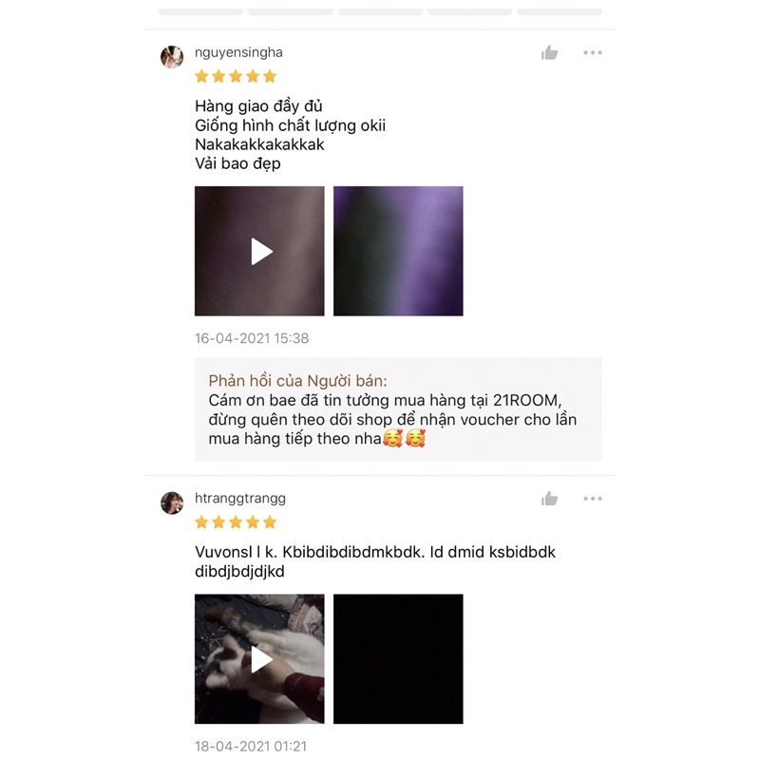Image resolution: width=760 pixels, height=760 pixels.
Task: Like nguyensingha's review with thumbs-up
Action: (549, 52)
